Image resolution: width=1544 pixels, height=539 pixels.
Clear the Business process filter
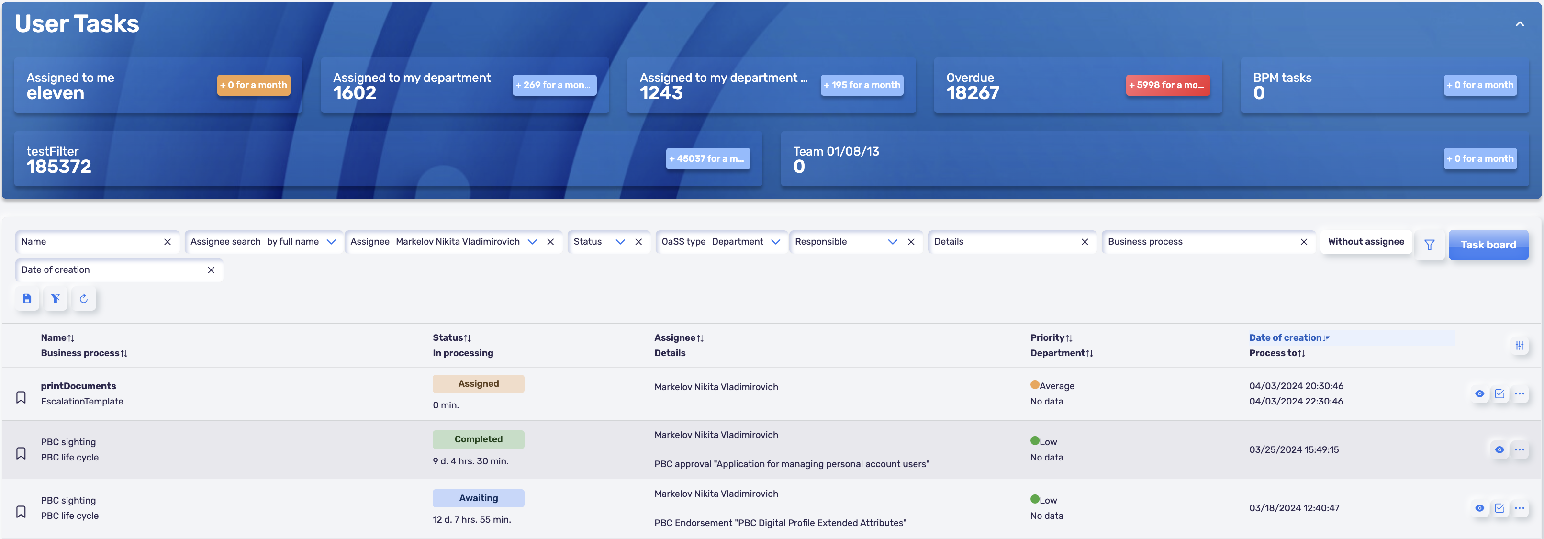click(x=1304, y=242)
